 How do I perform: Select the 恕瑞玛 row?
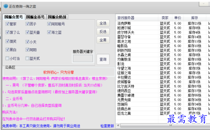point(163,104)
